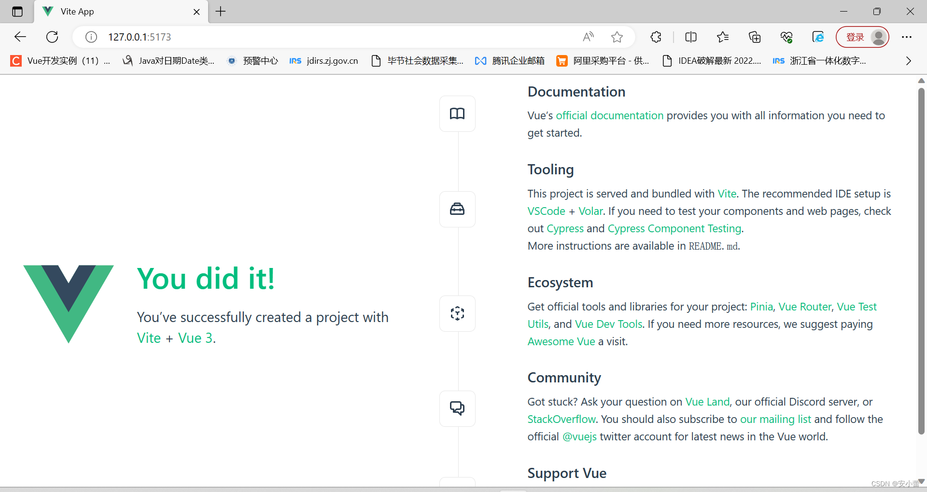Click the scrollbar up arrow

(921, 81)
